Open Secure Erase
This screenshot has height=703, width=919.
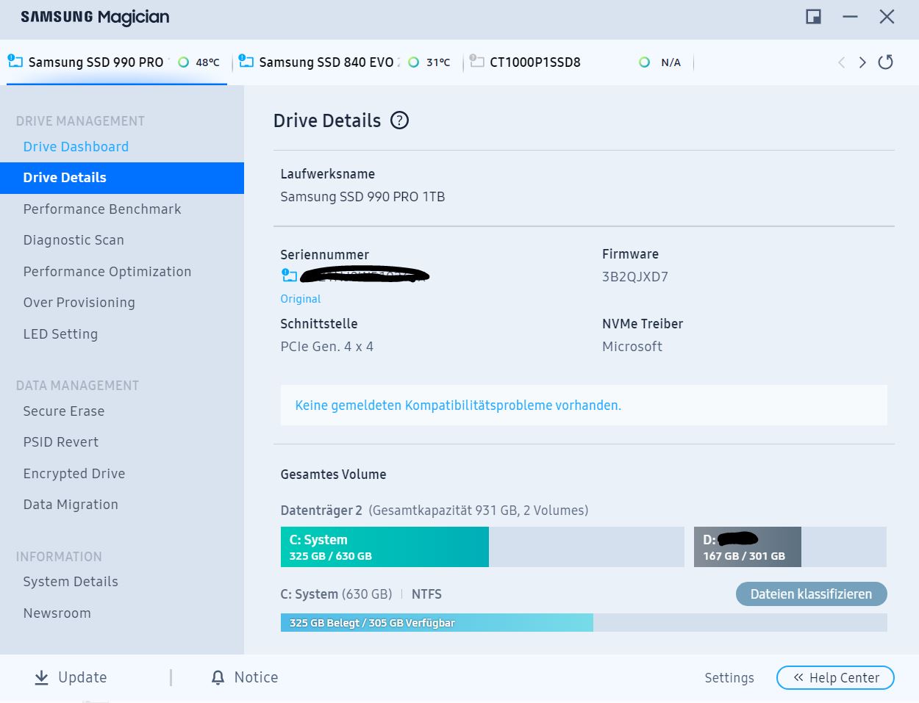(x=64, y=411)
